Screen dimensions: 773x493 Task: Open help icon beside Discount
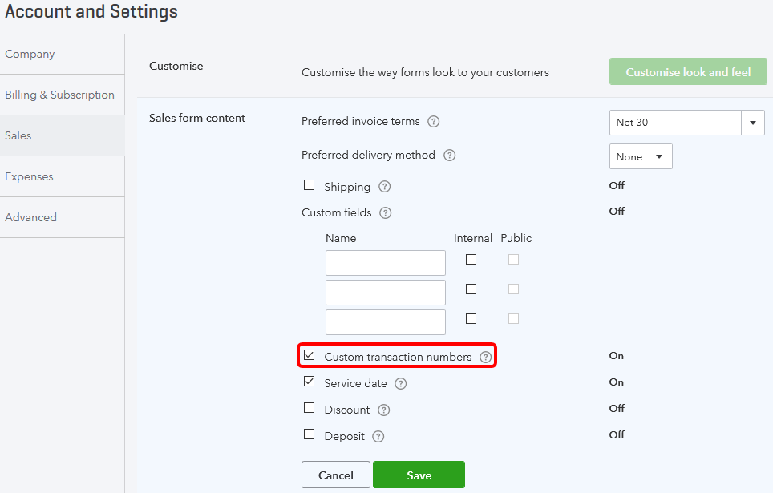384,410
